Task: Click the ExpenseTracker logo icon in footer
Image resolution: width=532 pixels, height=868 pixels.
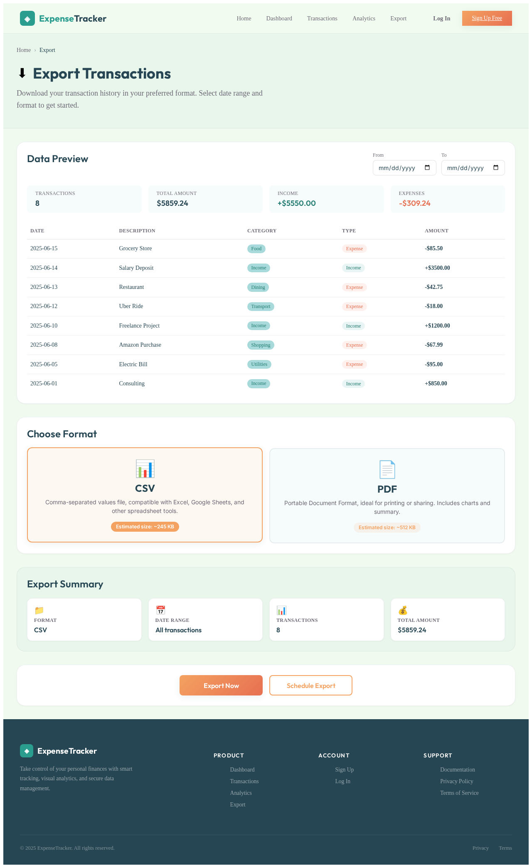Action: click(x=27, y=751)
